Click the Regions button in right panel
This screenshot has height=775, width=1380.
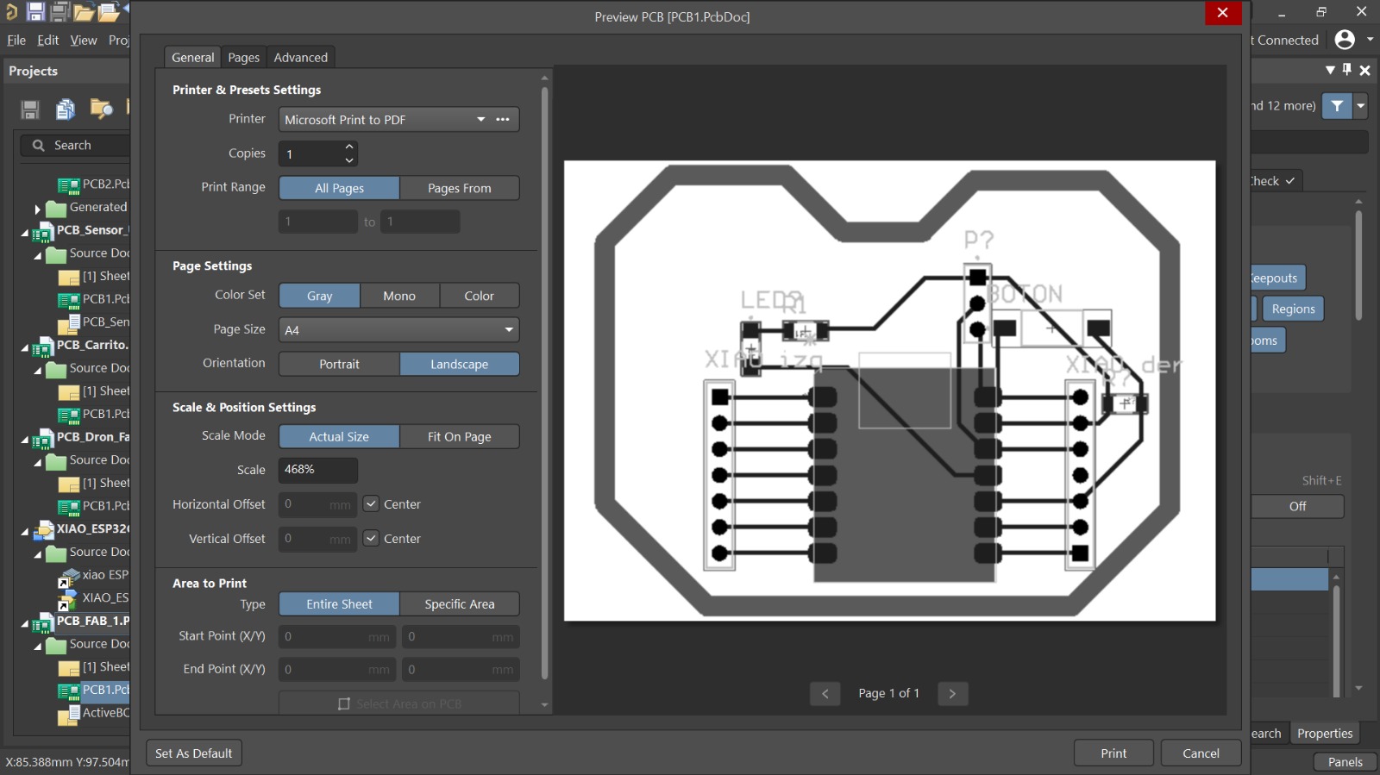1293,309
